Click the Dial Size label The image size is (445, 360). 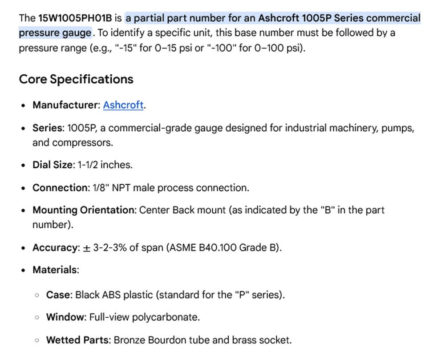point(54,165)
